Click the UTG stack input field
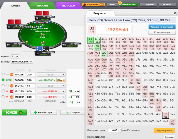Viewport: 178px width, 139px height. (x=19, y=74)
